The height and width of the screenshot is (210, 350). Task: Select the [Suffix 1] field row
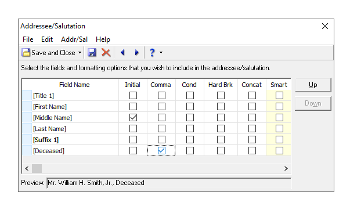(x=75, y=140)
